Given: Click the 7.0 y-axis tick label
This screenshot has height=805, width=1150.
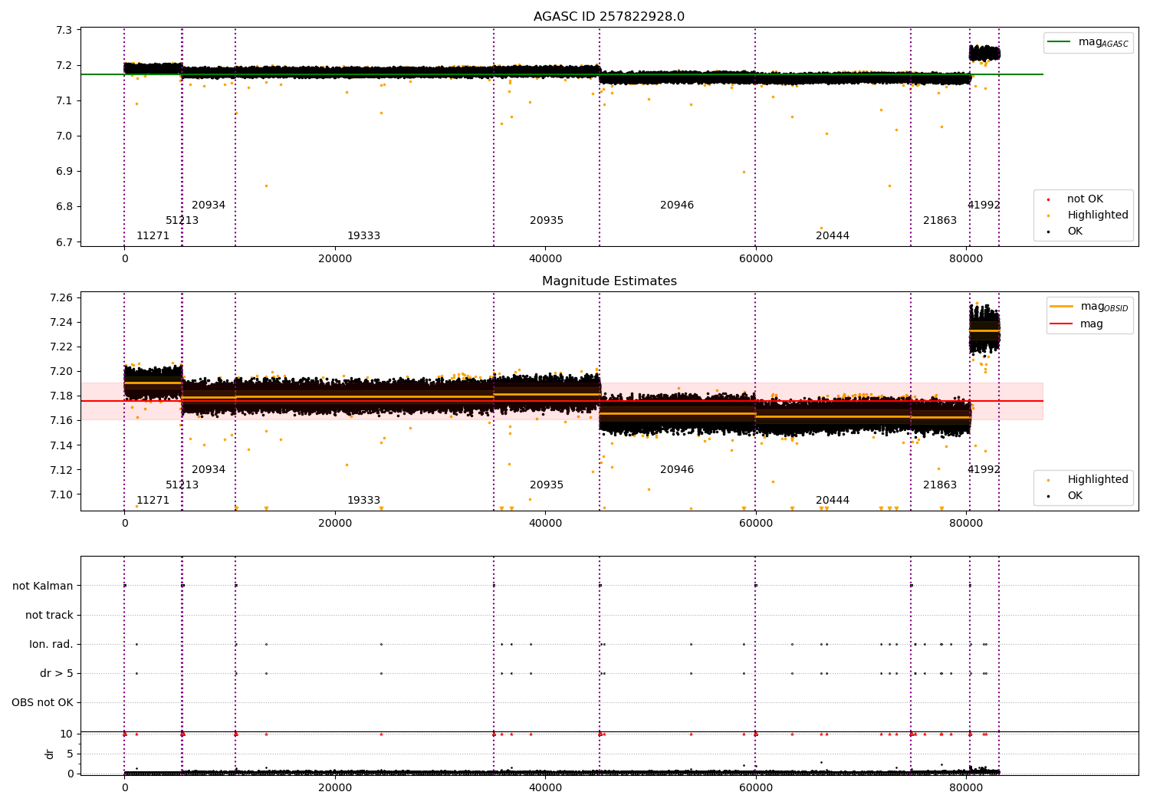Looking at the screenshot, I should pyautogui.click(x=64, y=136).
